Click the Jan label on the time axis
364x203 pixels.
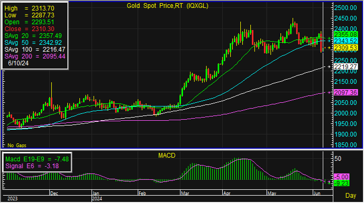[96, 194]
